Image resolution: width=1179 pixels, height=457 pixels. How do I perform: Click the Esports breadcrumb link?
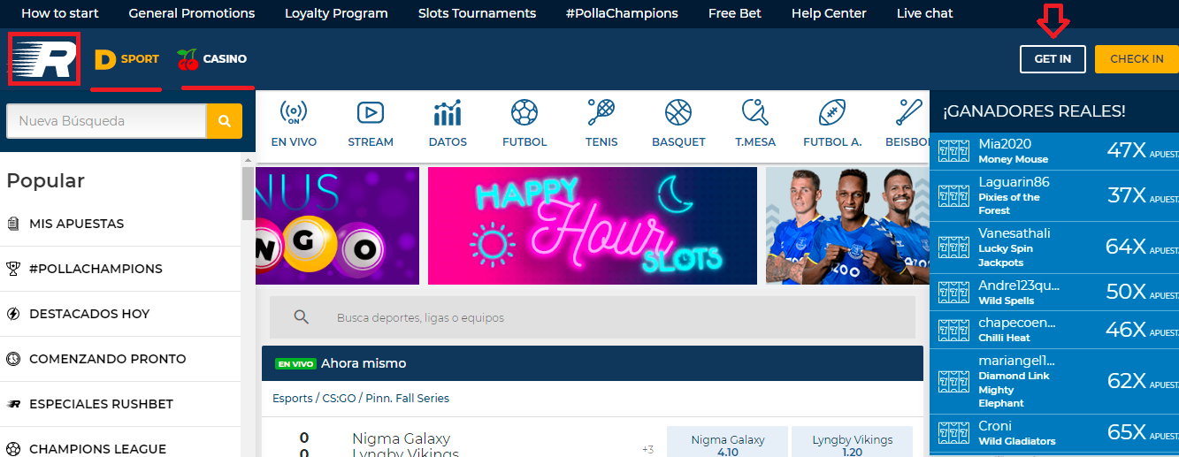[293, 399]
